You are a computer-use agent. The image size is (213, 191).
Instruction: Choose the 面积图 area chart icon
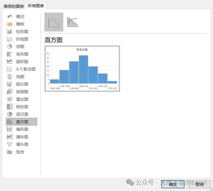pos(9,62)
